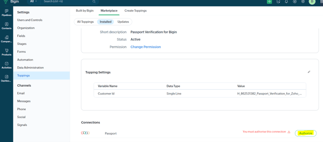
Task: Expand the All search filter dropdown
Action: pos(34,1)
